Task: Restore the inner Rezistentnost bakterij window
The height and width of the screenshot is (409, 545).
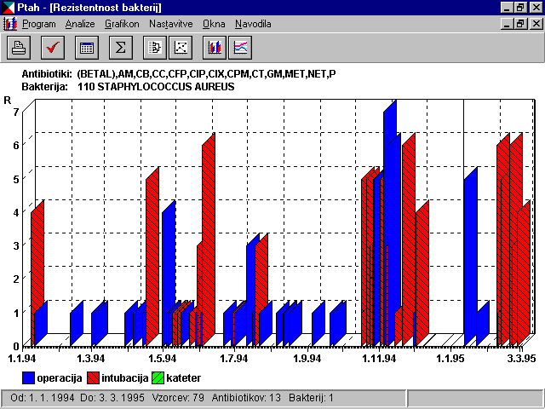Action: (x=521, y=24)
